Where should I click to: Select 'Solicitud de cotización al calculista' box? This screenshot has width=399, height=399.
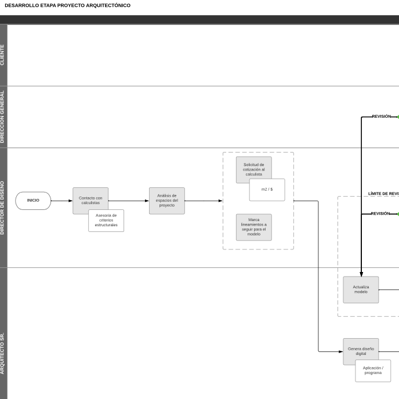pyautogui.click(x=253, y=166)
